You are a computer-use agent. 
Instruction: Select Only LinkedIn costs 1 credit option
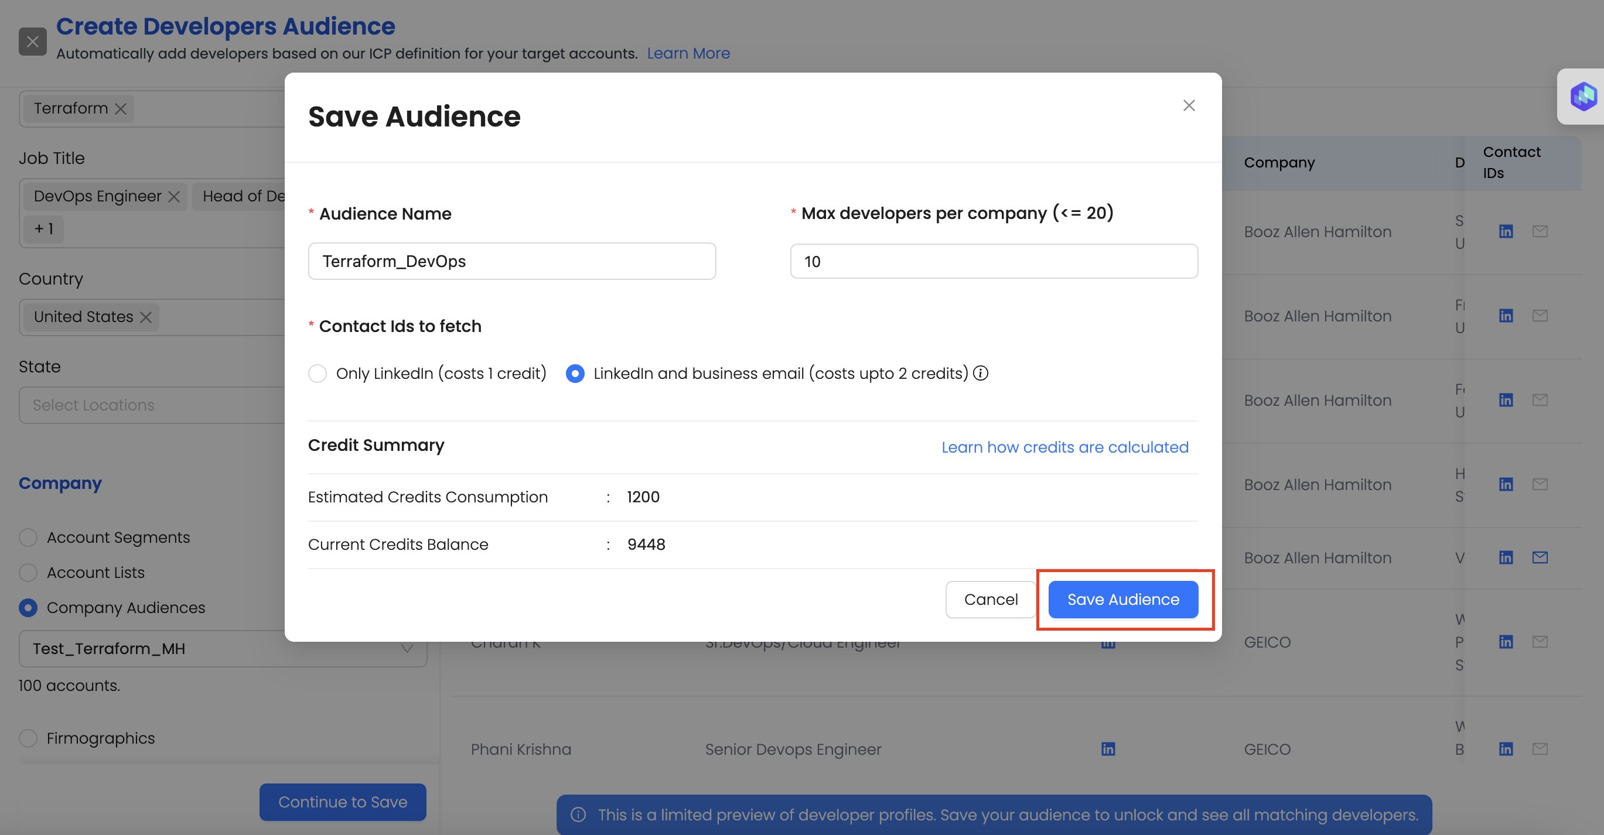pyautogui.click(x=318, y=374)
